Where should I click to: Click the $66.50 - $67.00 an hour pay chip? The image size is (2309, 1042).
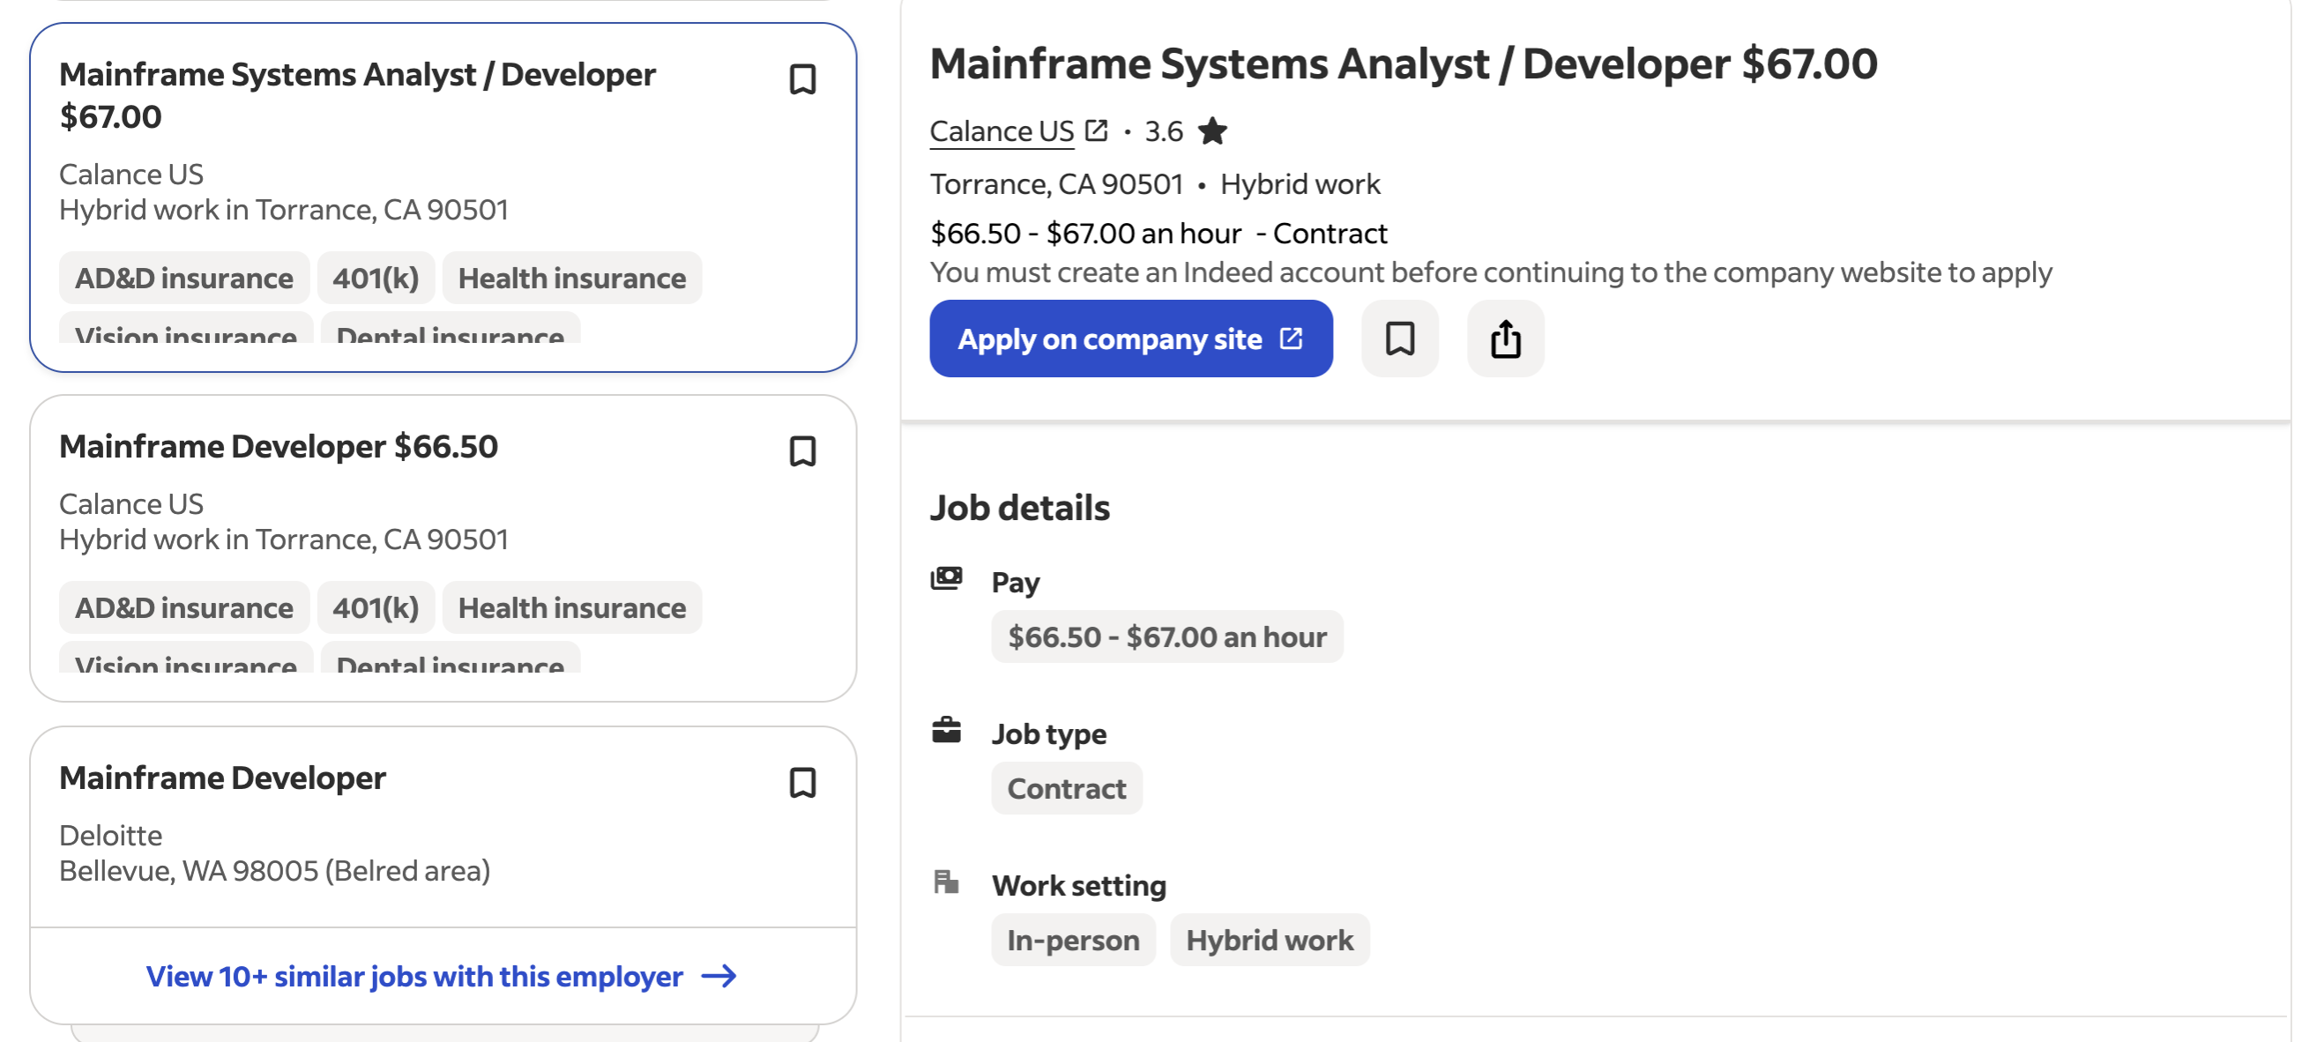[1167, 637]
